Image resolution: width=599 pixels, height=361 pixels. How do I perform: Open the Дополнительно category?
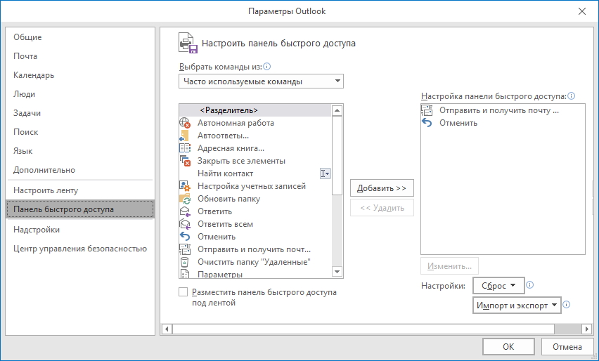pyautogui.click(x=80, y=170)
